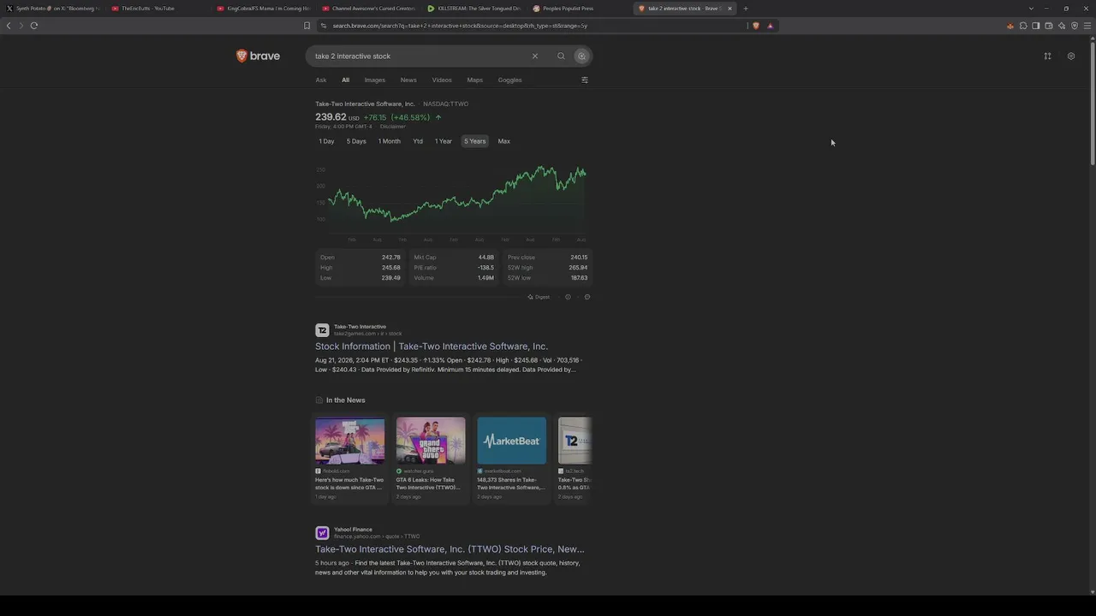1096x616 pixels.
Task: Open the MarketBeat news thumbnail
Action: point(512,441)
